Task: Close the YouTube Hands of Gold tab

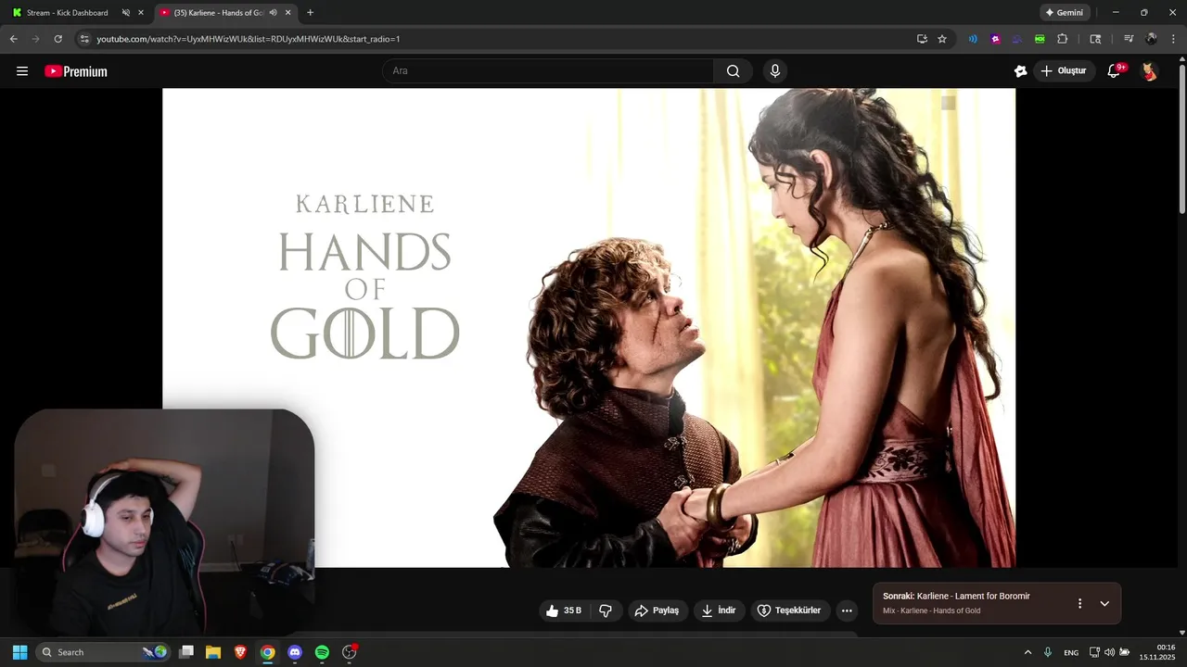Action: (288, 13)
